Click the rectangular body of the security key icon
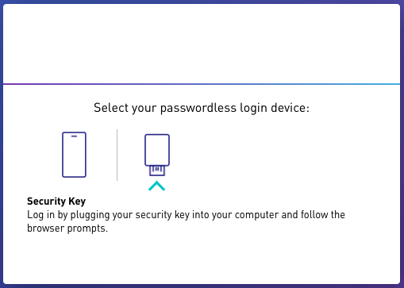 coord(157,150)
